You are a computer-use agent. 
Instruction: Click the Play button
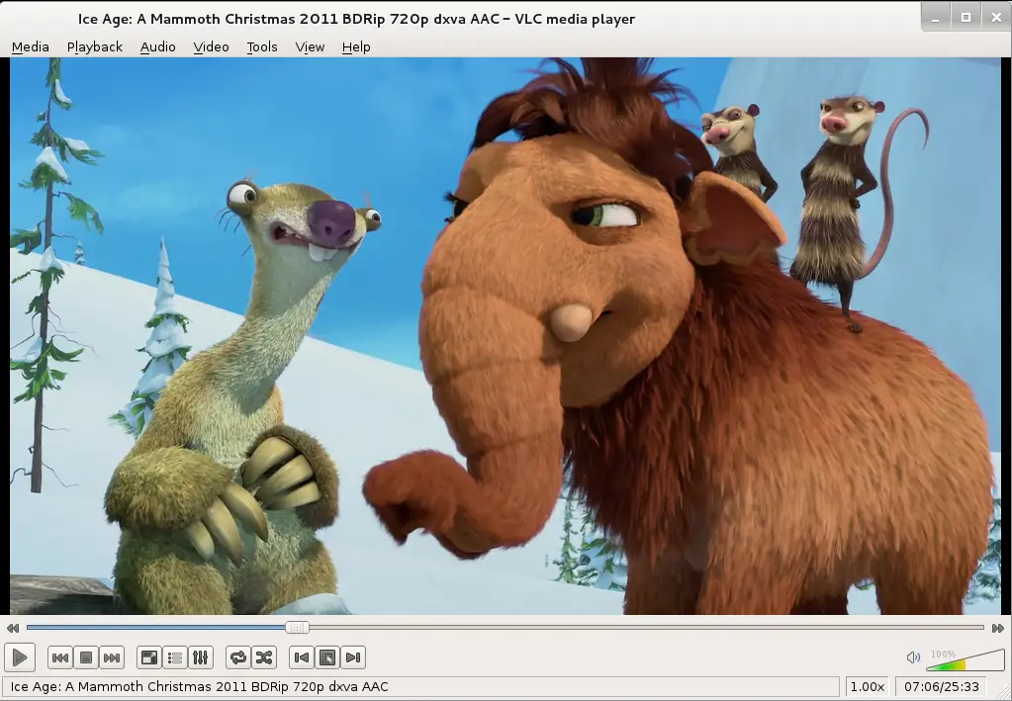click(20, 657)
